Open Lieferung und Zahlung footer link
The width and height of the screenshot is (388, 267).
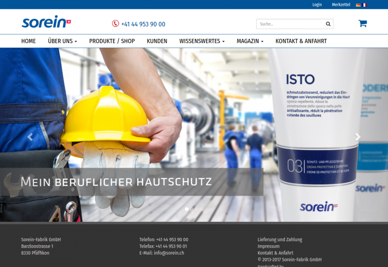tap(280, 239)
